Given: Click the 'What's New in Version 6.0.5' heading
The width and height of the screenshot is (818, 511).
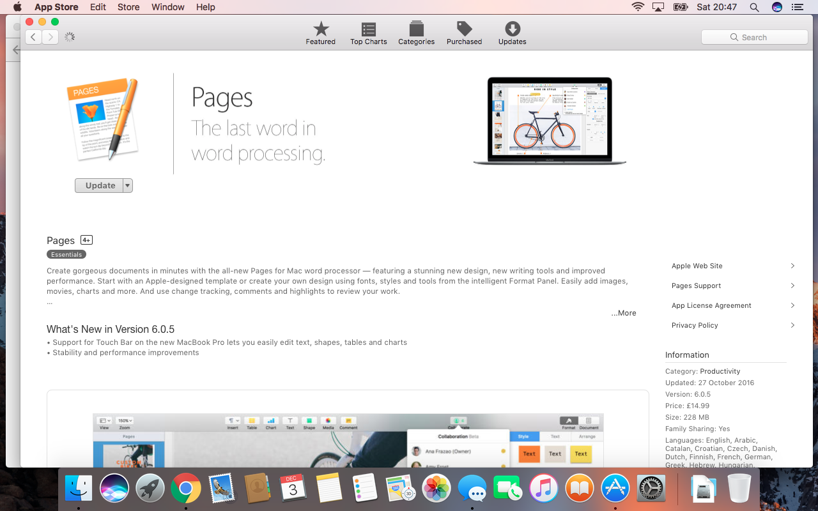Looking at the screenshot, I should pos(111,330).
